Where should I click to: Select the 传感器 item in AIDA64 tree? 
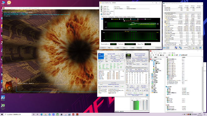[x=156, y=72]
